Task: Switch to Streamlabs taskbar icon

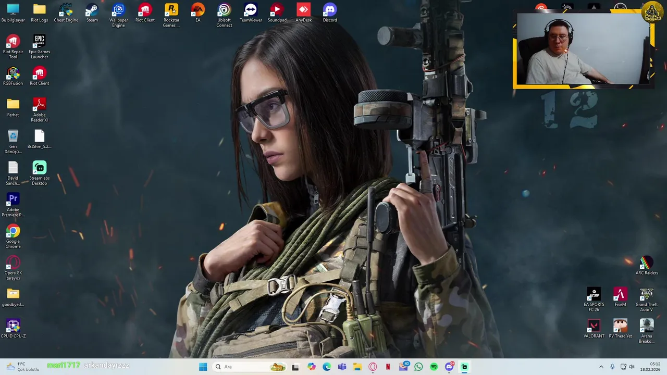Action: point(464,367)
